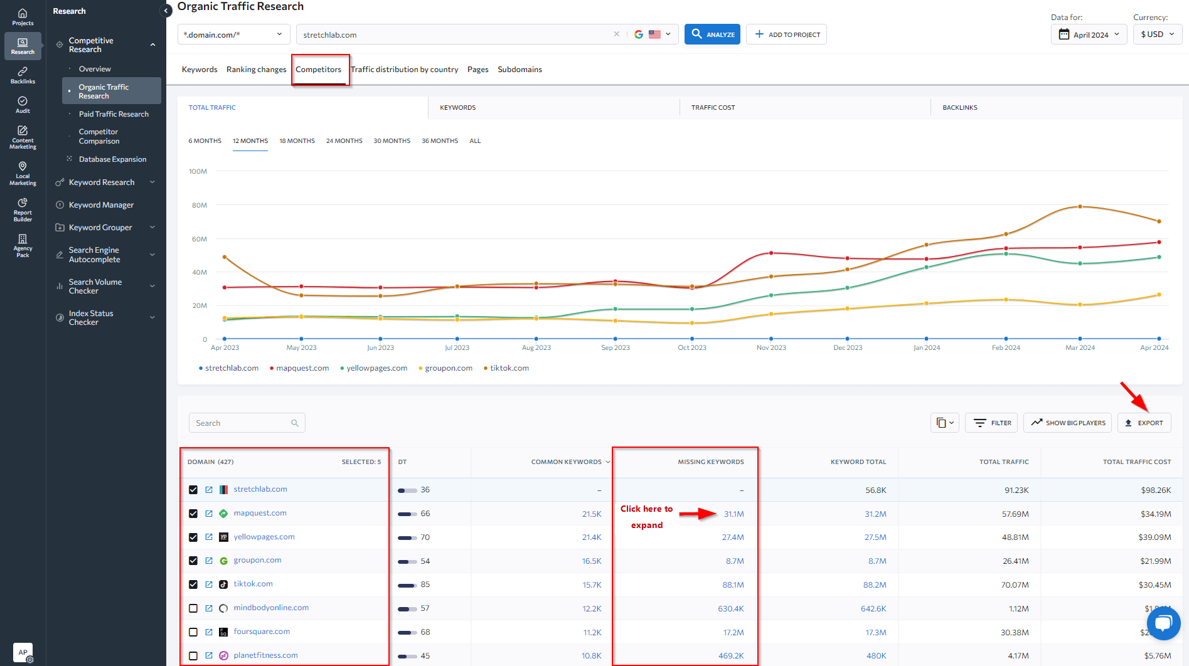The image size is (1189, 666).
Task: Open Keyword Manager in sidebar
Action: click(x=101, y=205)
